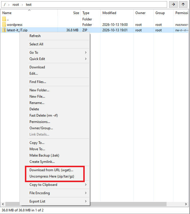
Task: Click the 36.8 MB size cell
Action: (72, 30)
